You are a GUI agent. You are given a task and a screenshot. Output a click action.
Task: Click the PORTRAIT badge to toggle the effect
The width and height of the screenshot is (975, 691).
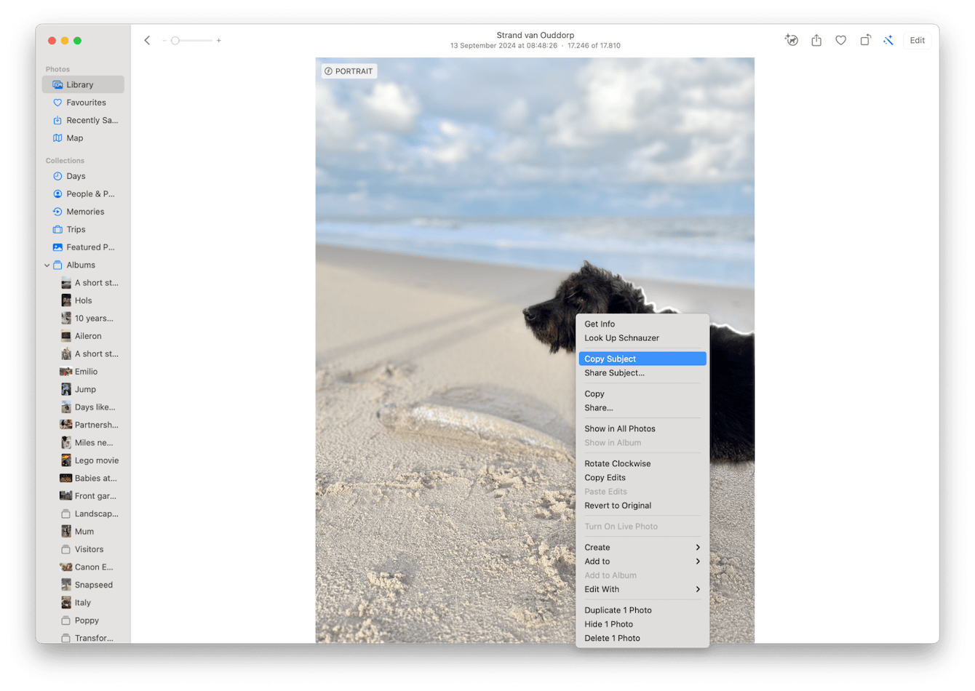click(x=349, y=71)
